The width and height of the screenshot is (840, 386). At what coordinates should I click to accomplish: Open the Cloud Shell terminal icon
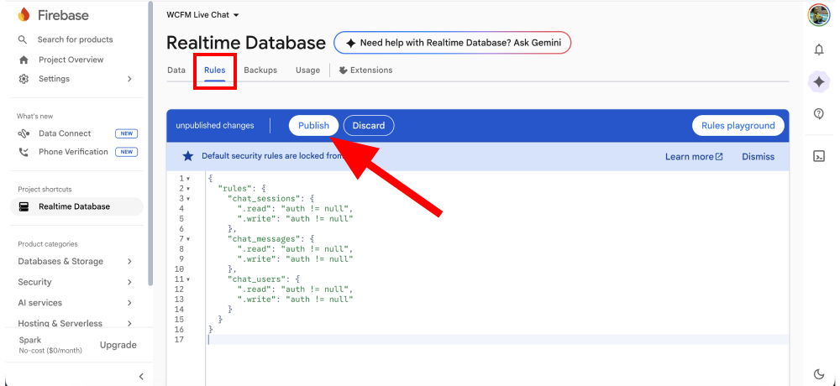tap(819, 156)
